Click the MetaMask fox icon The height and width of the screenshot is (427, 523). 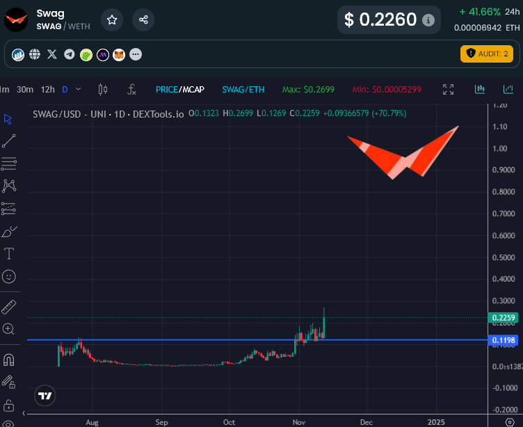pyautogui.click(x=119, y=54)
